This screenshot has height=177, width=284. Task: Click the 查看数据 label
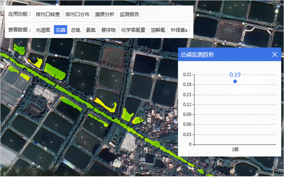[20, 30]
